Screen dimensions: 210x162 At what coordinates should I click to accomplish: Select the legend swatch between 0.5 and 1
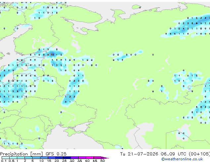[13, 158]
